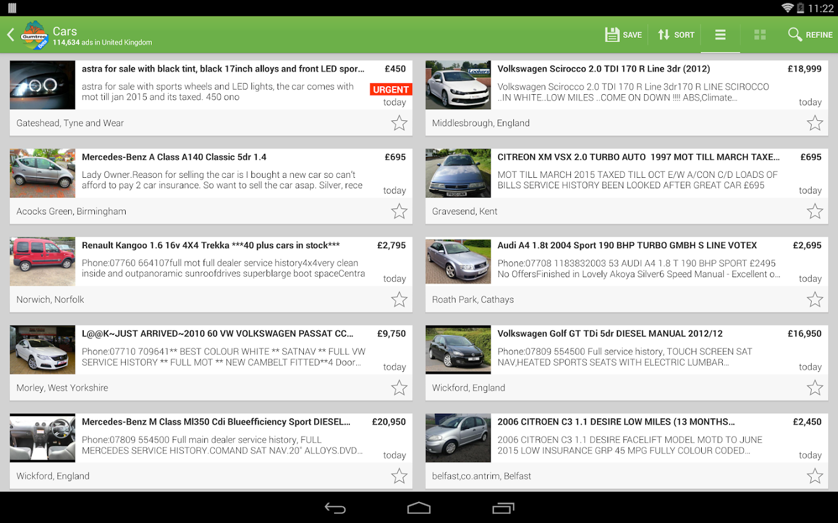Screen dimensions: 838x523
Task: Tap the Android home navigation button
Action: (419, 508)
